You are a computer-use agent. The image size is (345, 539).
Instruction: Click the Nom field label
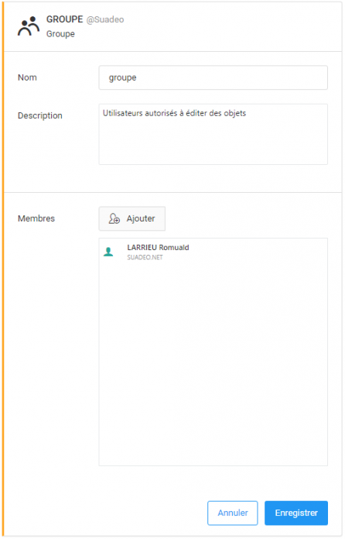(27, 77)
